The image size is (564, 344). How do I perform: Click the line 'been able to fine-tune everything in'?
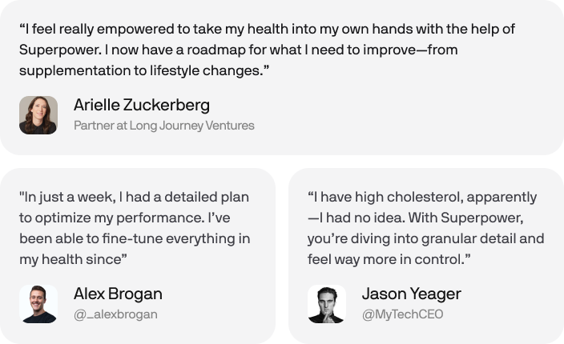point(135,238)
